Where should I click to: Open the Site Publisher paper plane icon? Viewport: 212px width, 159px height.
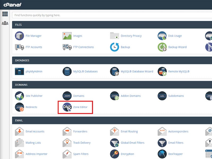click(x=19, y=96)
